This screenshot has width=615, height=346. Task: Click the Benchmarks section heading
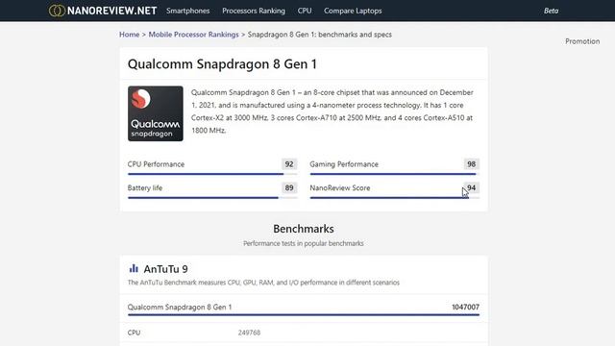coord(304,229)
